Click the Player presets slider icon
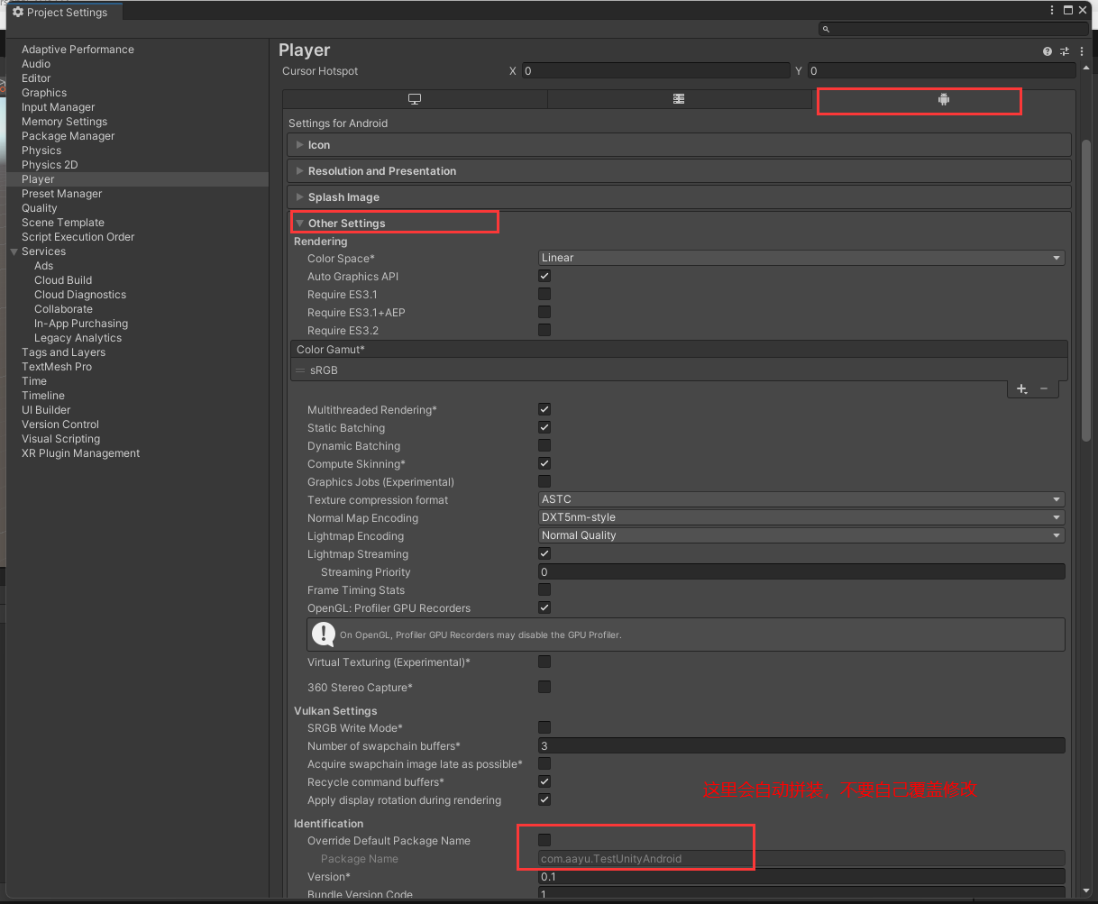1098x904 pixels. (1065, 51)
